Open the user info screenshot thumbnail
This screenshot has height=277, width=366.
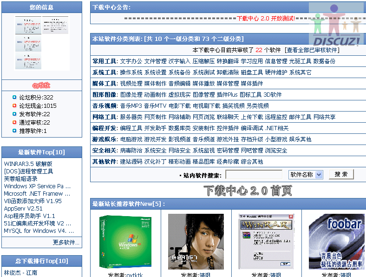click(42, 43)
